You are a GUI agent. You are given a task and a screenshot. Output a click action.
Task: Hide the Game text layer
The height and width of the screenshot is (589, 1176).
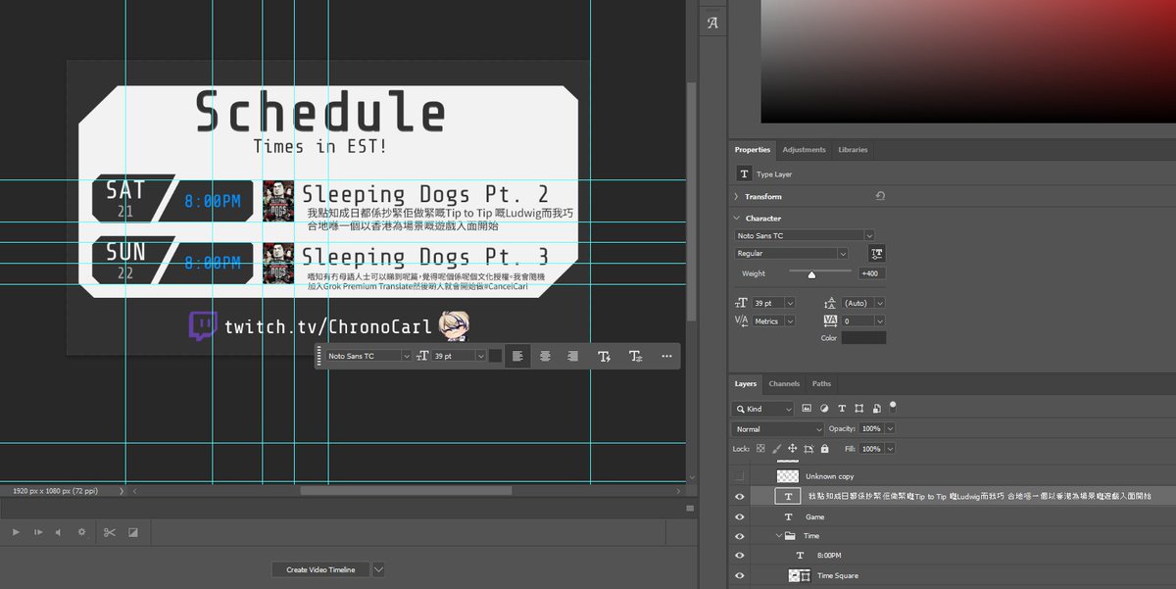pyautogui.click(x=740, y=516)
